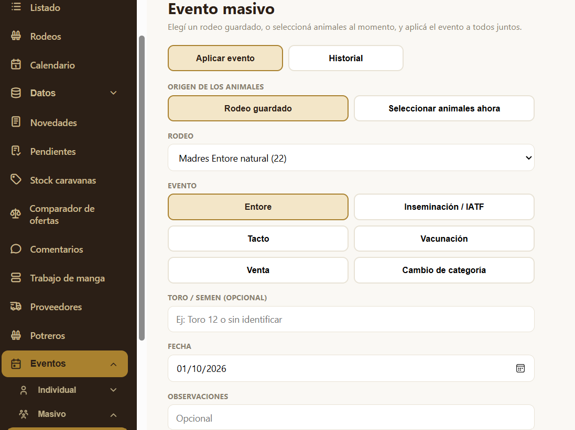The width and height of the screenshot is (575, 430).
Task: Open Novedades in the sidebar
Action: point(53,122)
